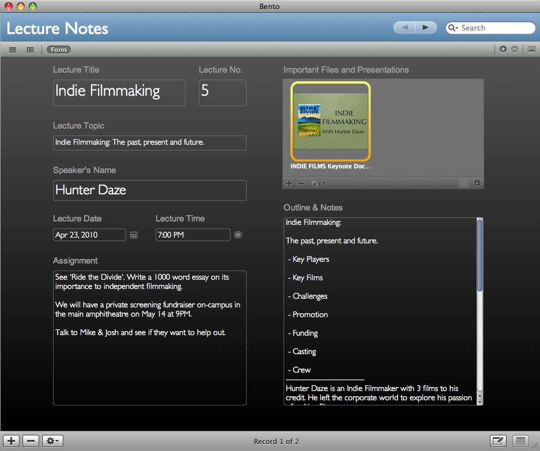The width and height of the screenshot is (540, 451).
Task: Add new record with bottom plus button
Action: [x=13, y=441]
